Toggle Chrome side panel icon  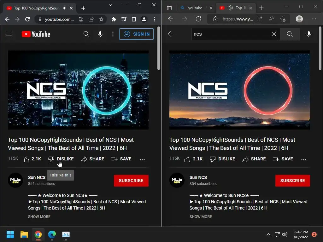tap(134, 19)
